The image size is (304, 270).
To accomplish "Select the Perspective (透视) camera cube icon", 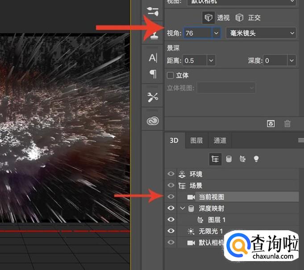I will (208, 18).
